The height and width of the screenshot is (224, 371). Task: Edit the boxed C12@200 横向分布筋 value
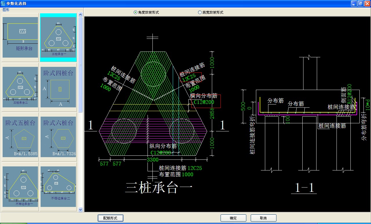coord(204,102)
